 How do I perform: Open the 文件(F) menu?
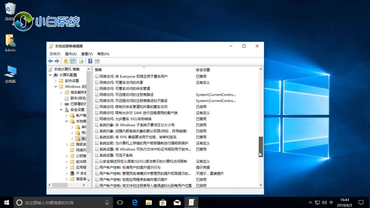point(55,54)
